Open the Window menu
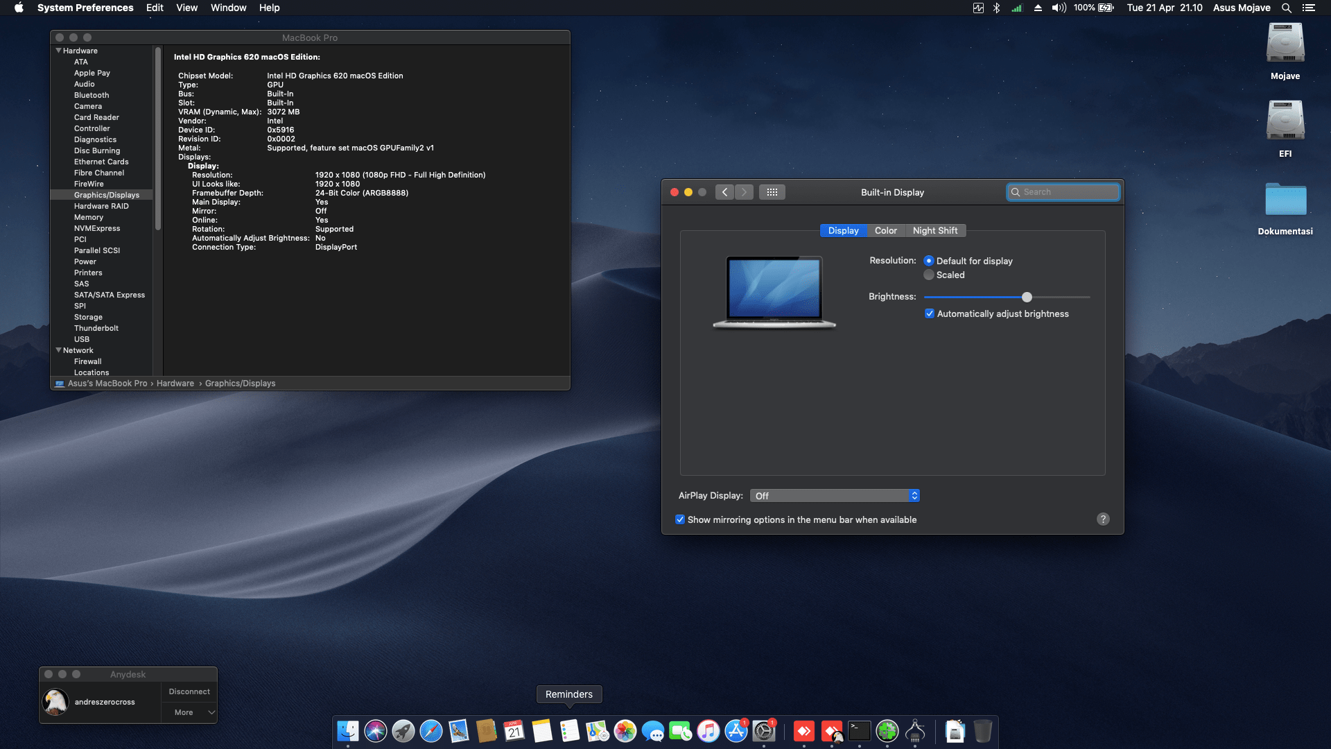Viewport: 1331px width, 749px height. (228, 8)
